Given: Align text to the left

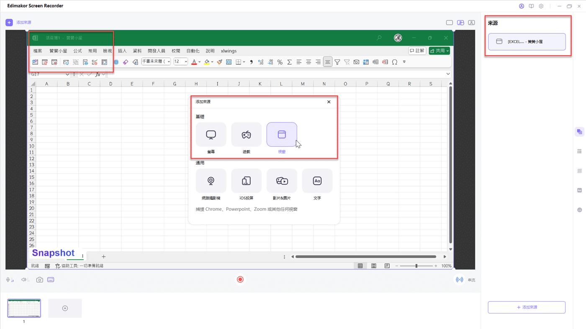Looking at the screenshot, I should (299, 62).
